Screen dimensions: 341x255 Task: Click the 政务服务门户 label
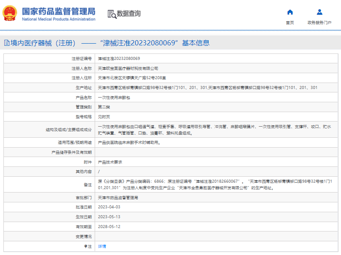coord(320,23)
